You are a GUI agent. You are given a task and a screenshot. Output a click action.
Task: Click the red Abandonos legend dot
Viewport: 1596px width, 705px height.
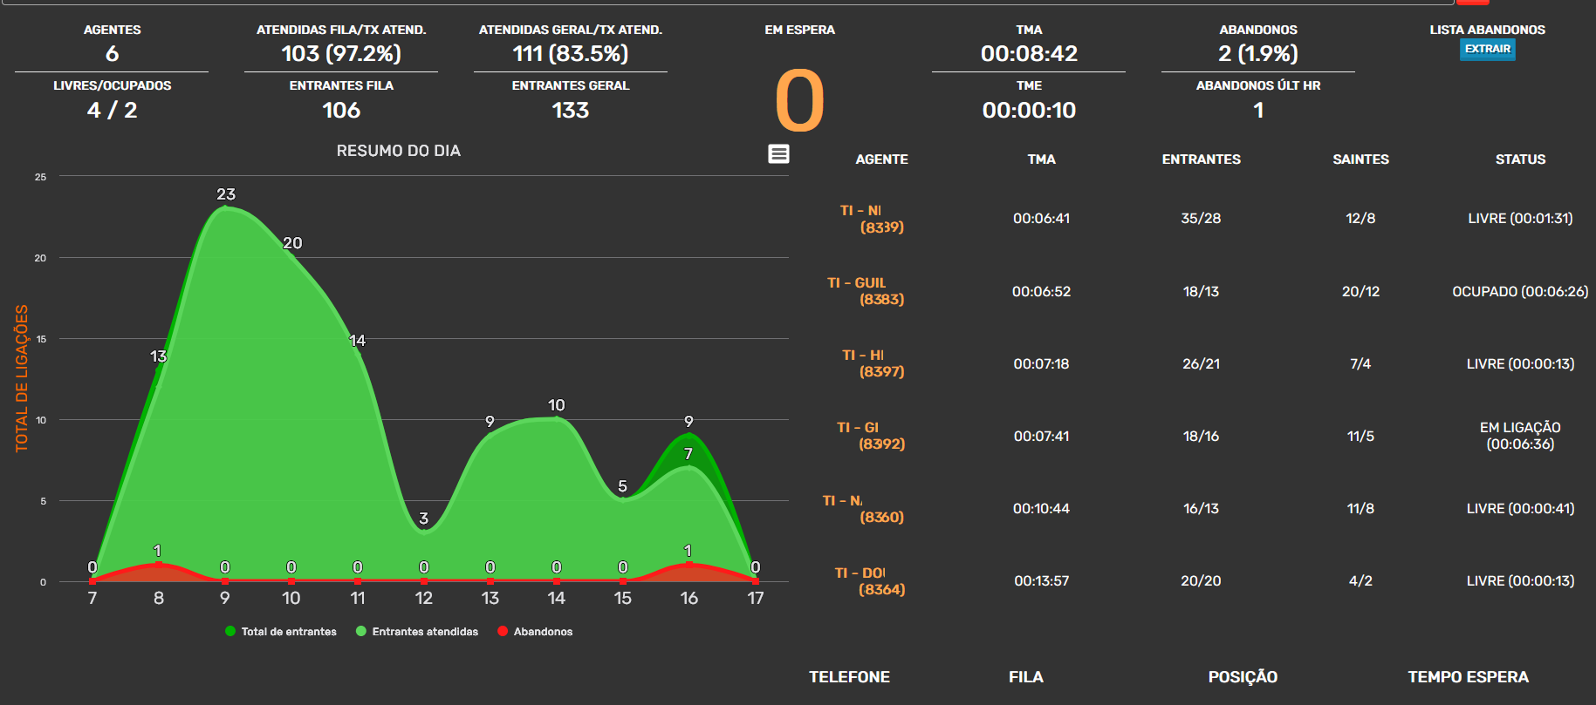coord(503,632)
